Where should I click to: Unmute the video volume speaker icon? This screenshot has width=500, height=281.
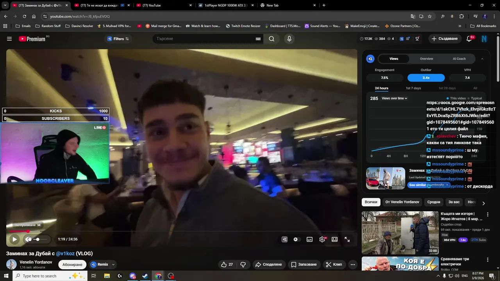pos(28,239)
